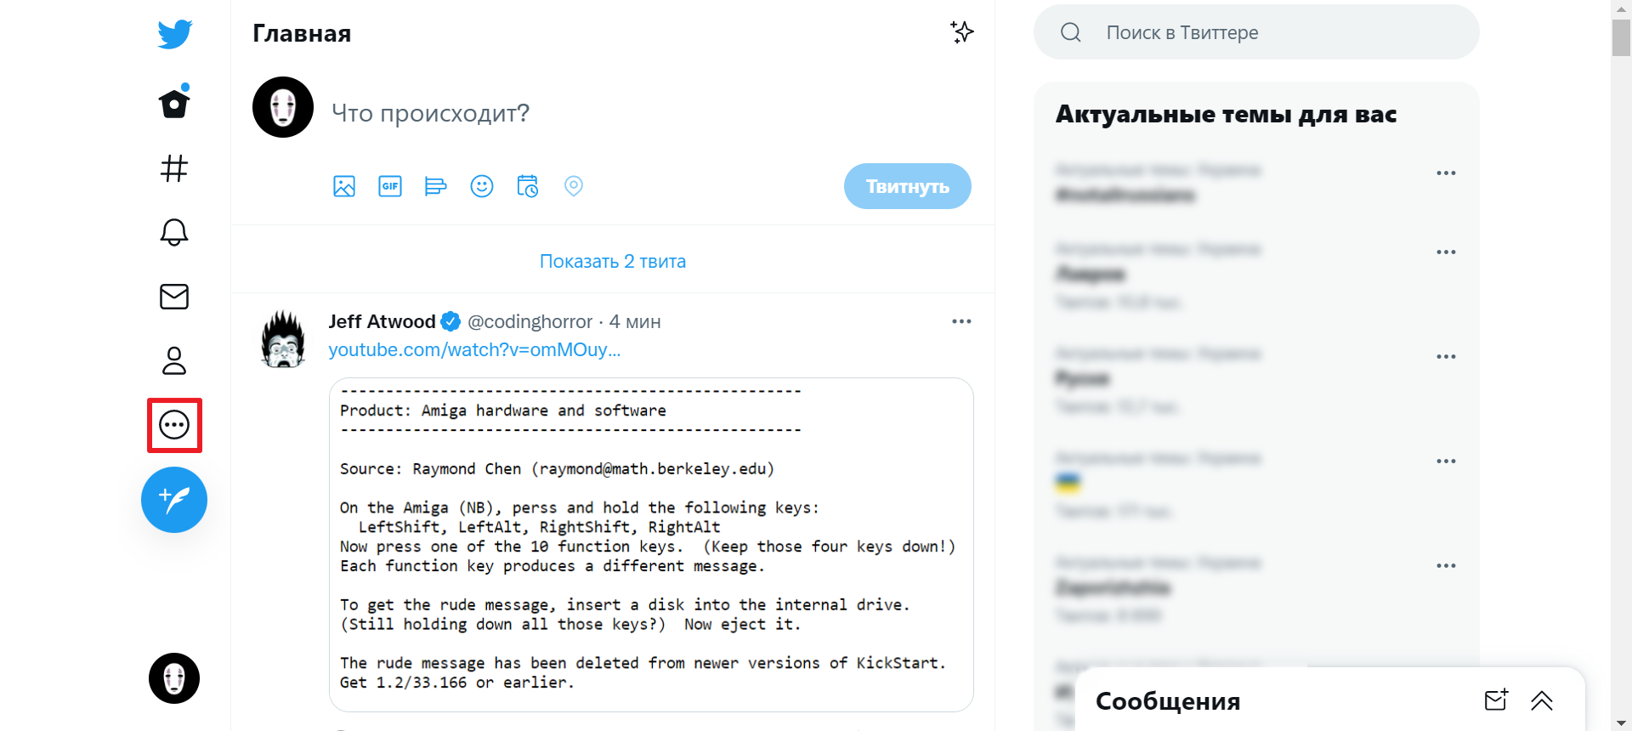Expand the Сообщения panel with double chevron
Screen dimensions: 1632x731
pyautogui.click(x=1542, y=700)
